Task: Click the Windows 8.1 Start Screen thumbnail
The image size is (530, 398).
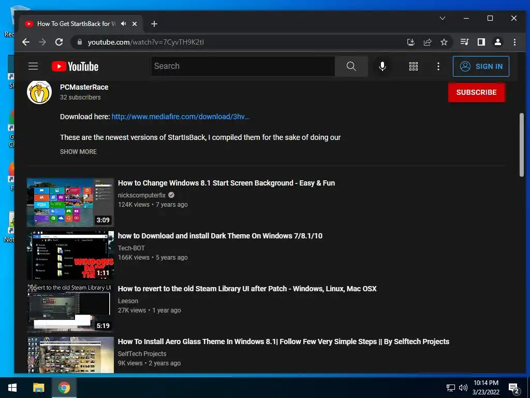Action: click(x=70, y=203)
